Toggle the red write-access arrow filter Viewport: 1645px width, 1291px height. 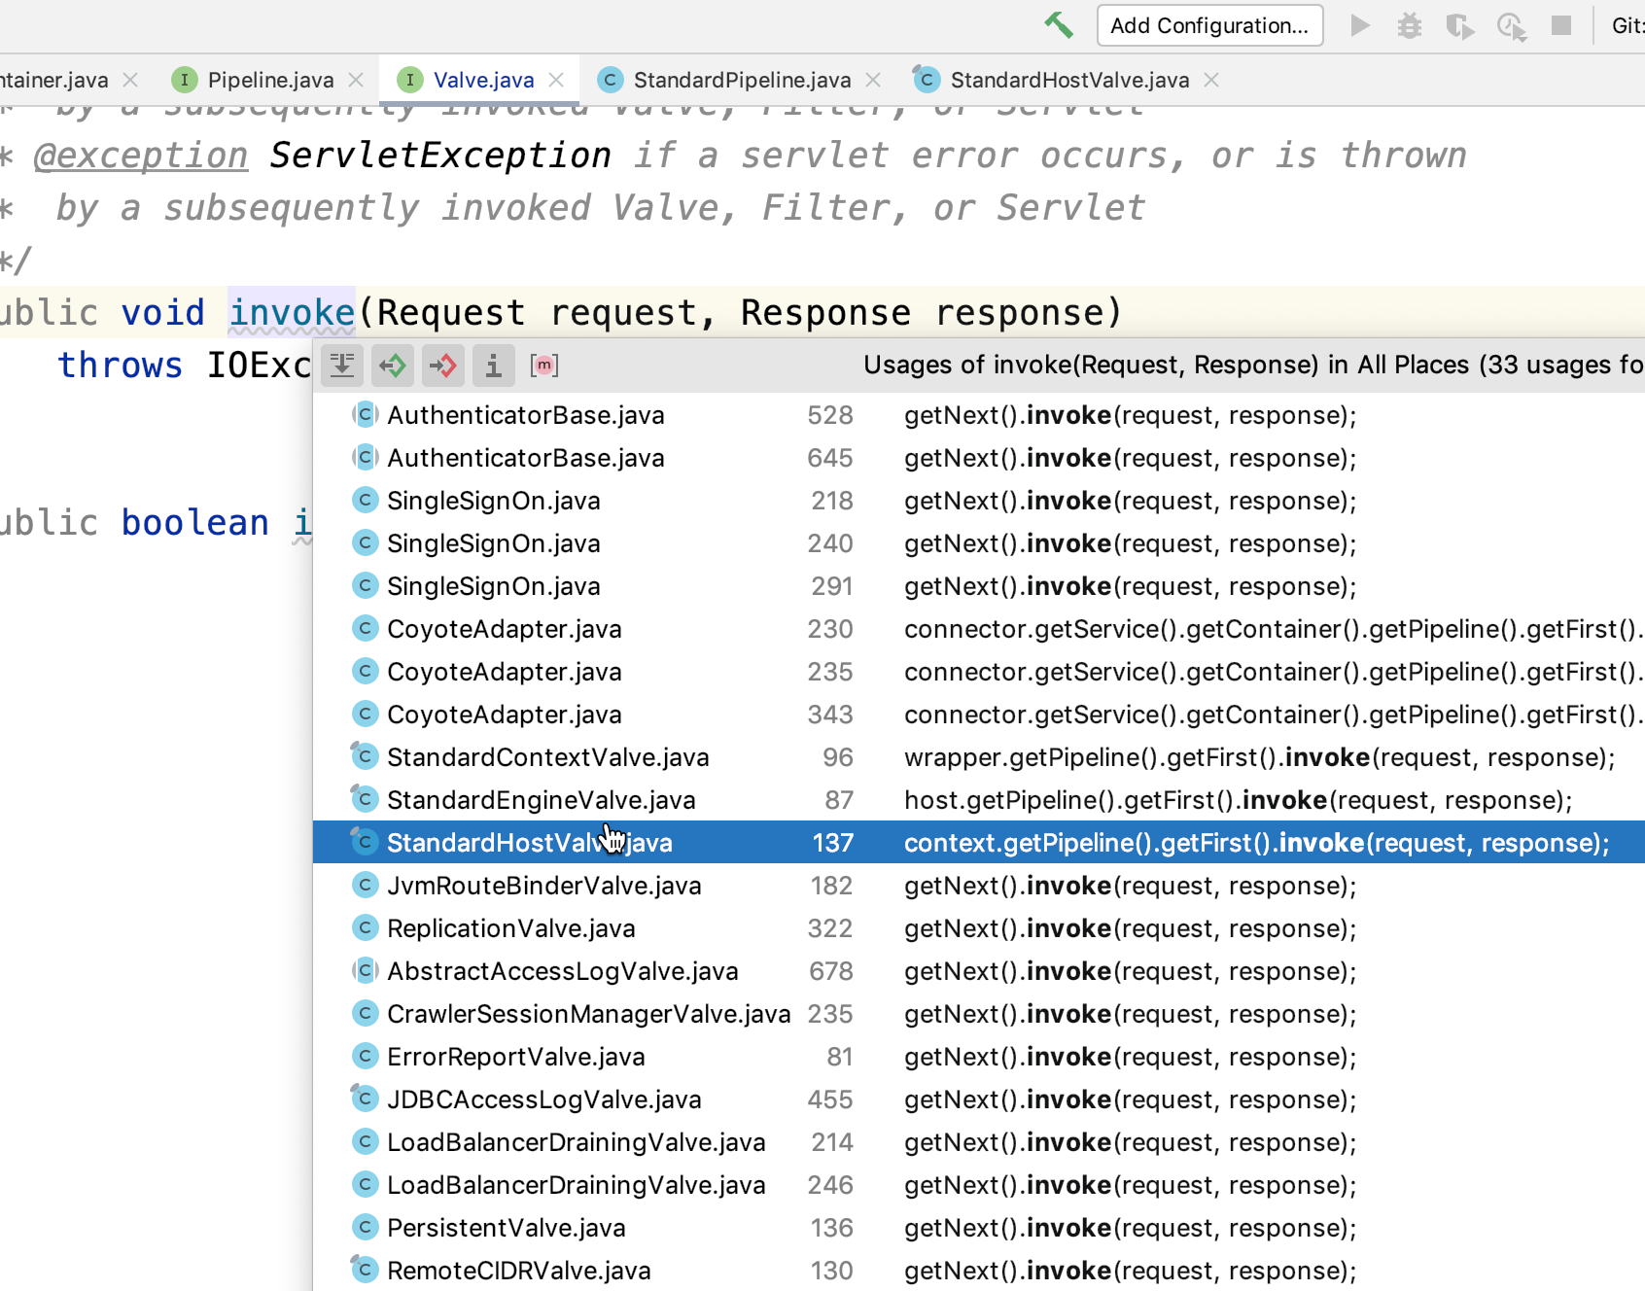pyautogui.click(x=443, y=366)
